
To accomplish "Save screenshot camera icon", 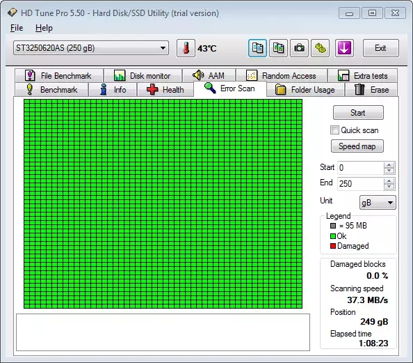I will 299,48.
